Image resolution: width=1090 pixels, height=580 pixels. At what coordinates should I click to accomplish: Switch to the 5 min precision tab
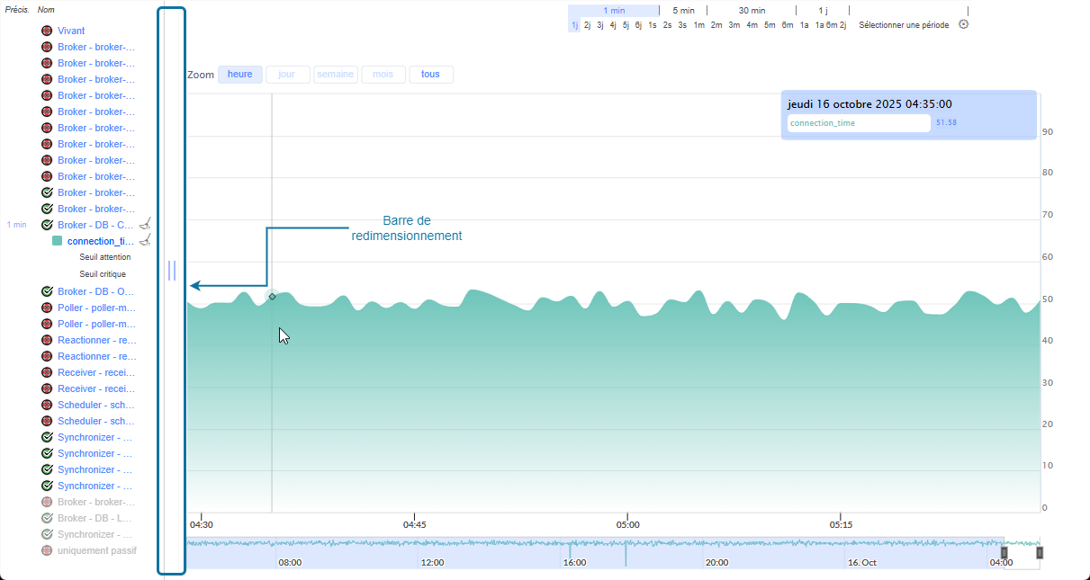point(683,10)
